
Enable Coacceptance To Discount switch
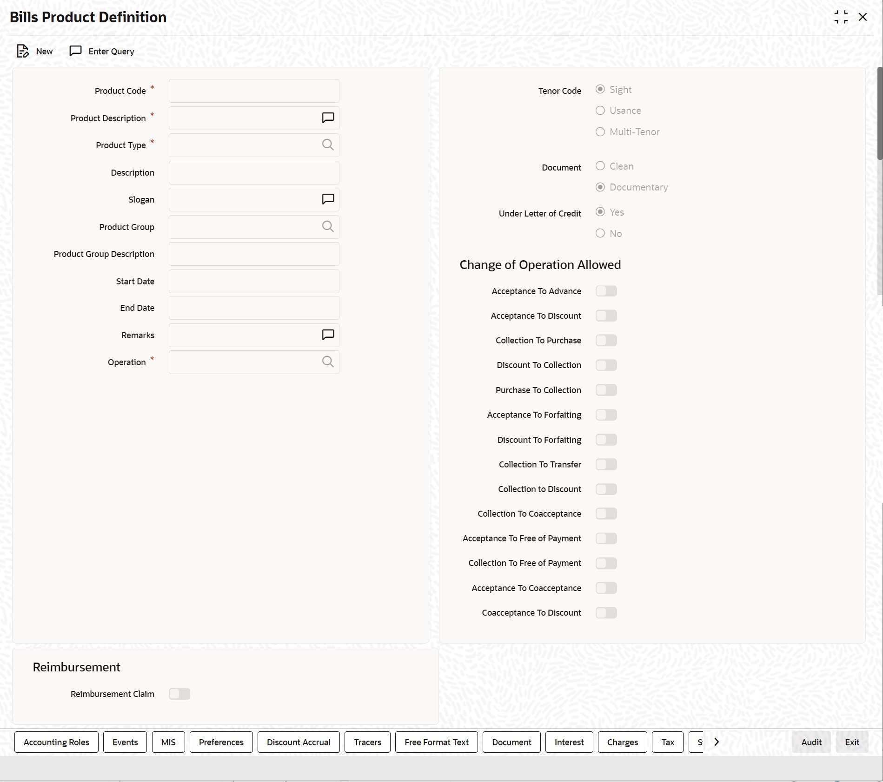[x=606, y=613]
